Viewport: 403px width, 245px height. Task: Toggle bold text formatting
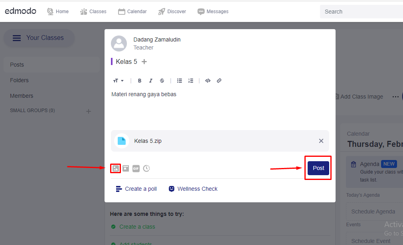coord(140,81)
